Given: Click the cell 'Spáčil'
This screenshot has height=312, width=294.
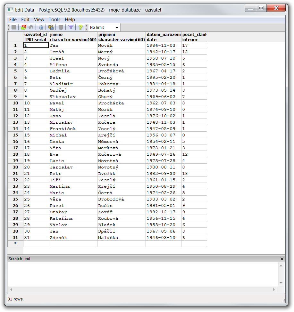Looking at the screenshot, I should pyautogui.click(x=122, y=231).
